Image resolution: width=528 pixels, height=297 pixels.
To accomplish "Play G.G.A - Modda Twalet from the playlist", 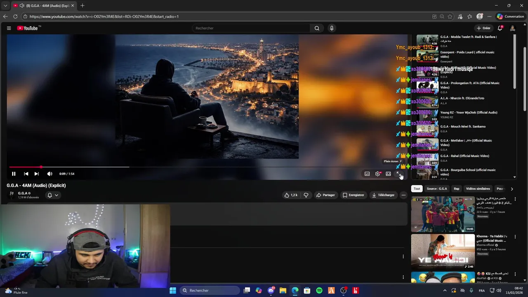I will pyautogui.click(x=464, y=41).
